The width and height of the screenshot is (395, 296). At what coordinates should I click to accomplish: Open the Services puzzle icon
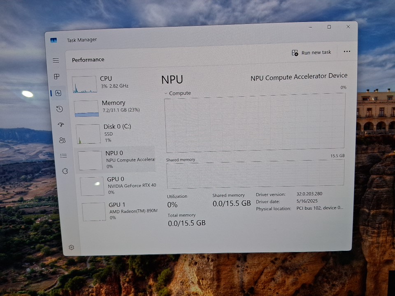(x=65, y=171)
